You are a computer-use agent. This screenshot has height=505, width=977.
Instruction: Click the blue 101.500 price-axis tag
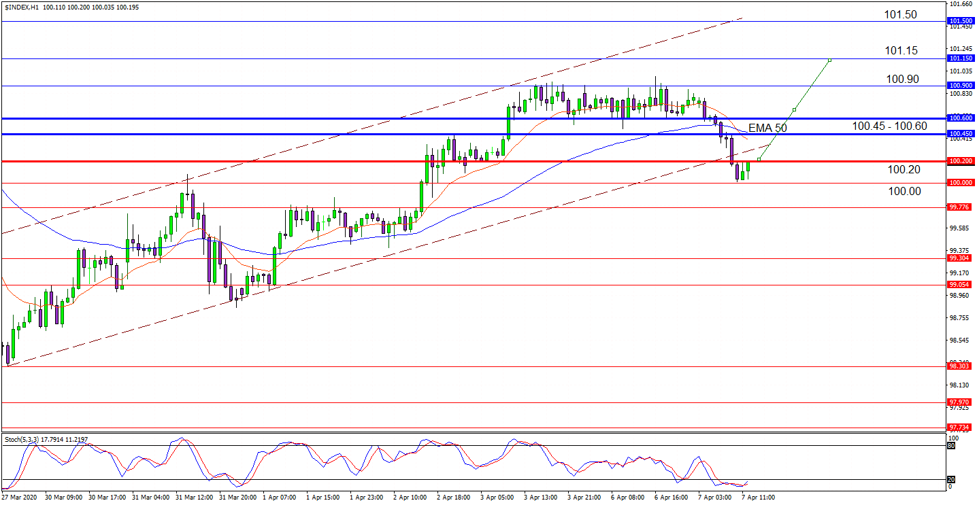pyautogui.click(x=959, y=22)
